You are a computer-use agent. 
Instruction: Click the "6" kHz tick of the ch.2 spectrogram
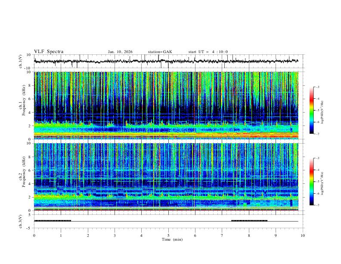[30, 170]
